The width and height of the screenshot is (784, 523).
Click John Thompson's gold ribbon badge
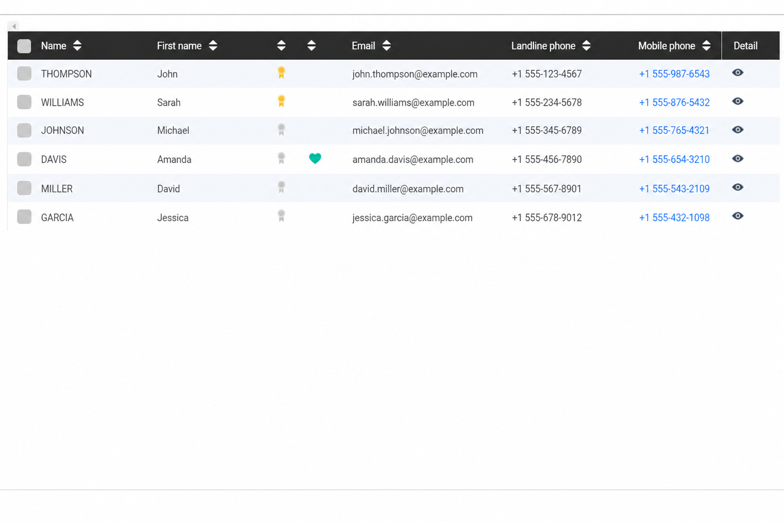(x=281, y=73)
